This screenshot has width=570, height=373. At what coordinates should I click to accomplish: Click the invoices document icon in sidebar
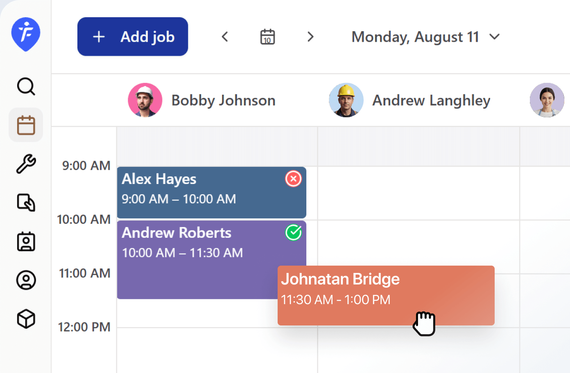25,202
